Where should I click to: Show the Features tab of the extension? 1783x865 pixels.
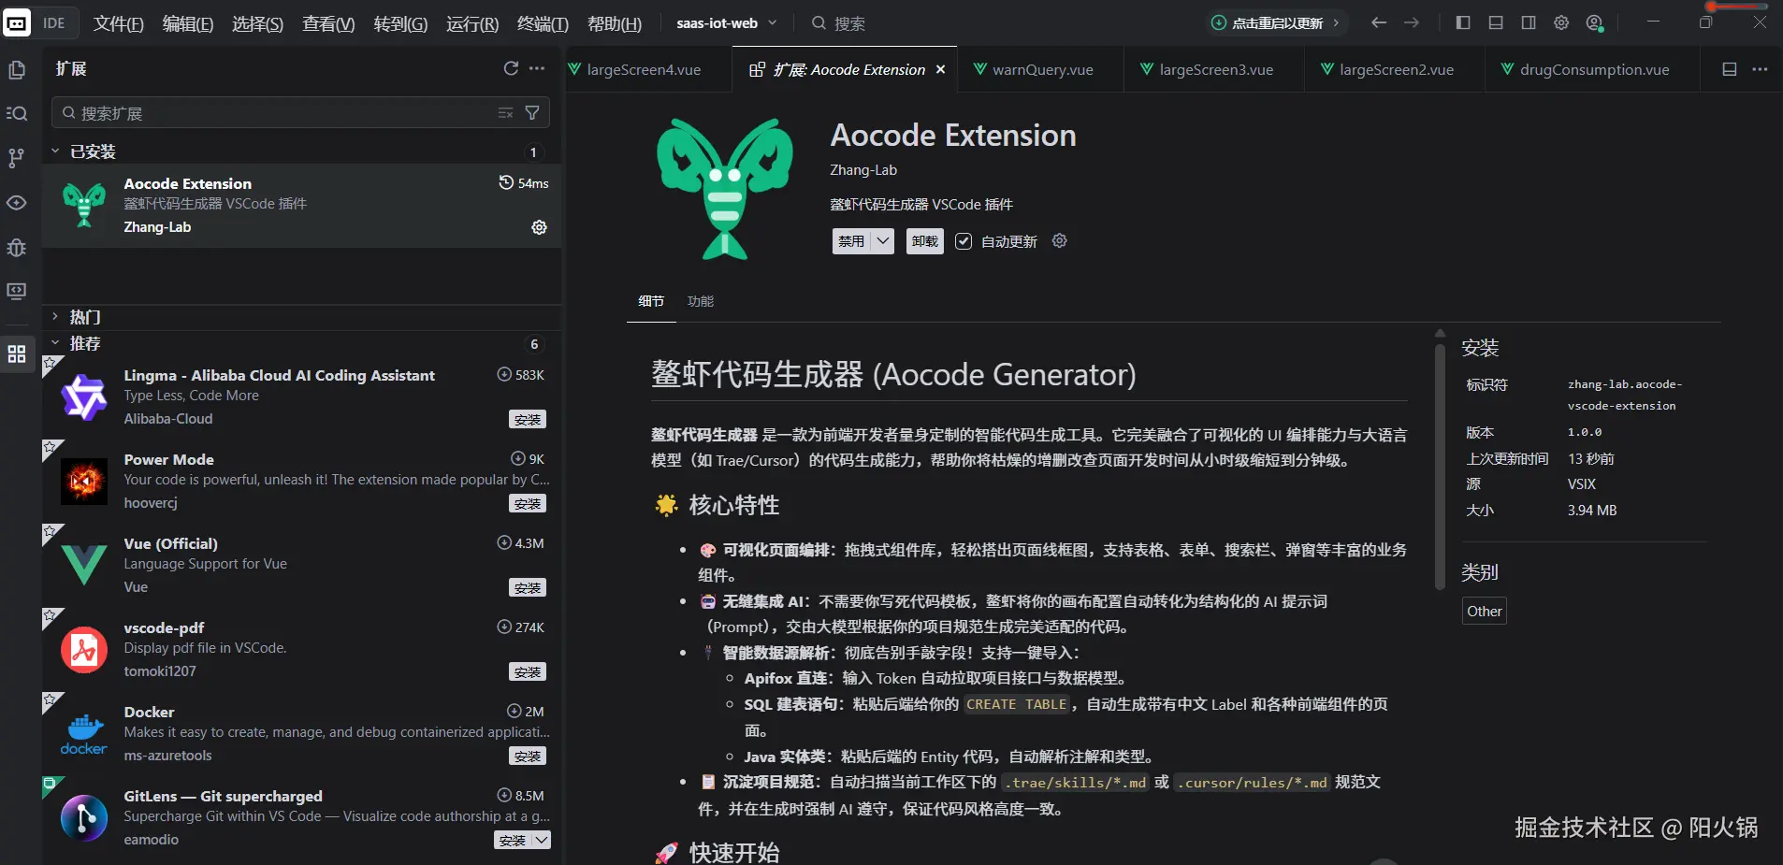pos(701,301)
